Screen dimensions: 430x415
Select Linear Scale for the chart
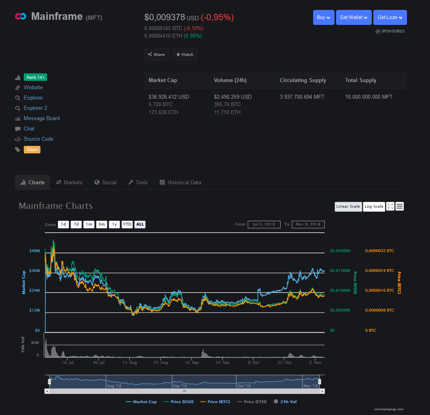click(348, 207)
